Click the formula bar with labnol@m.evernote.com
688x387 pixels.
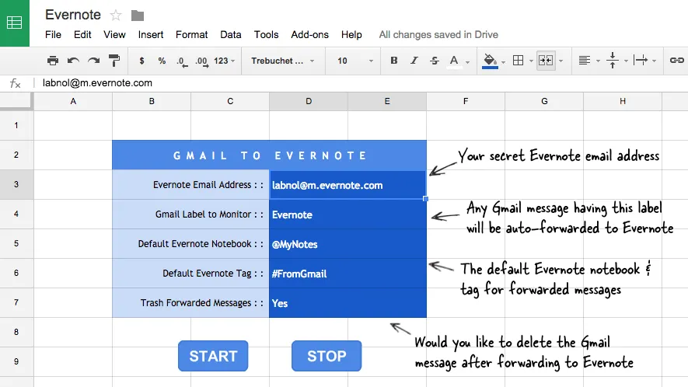pyautogui.click(x=360, y=83)
